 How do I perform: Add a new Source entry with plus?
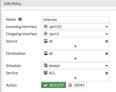[75, 46]
